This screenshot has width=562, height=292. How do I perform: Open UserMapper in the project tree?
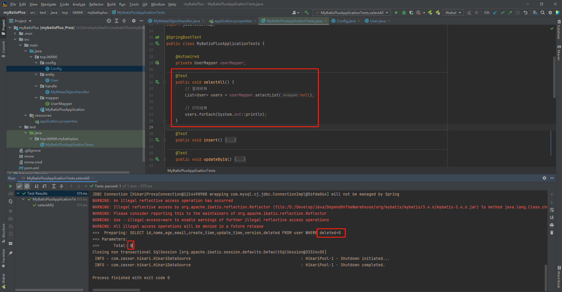(x=61, y=104)
